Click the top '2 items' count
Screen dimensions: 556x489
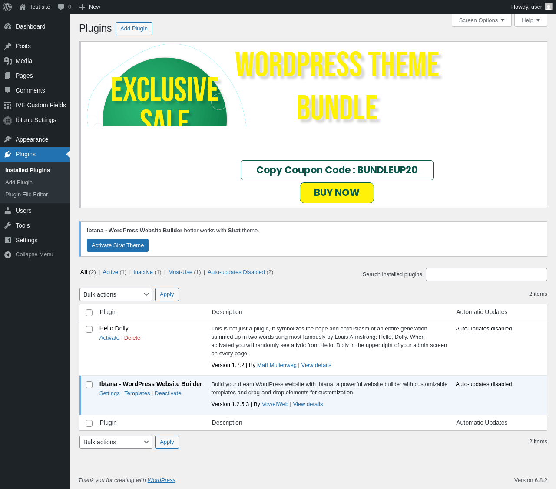coord(538,294)
